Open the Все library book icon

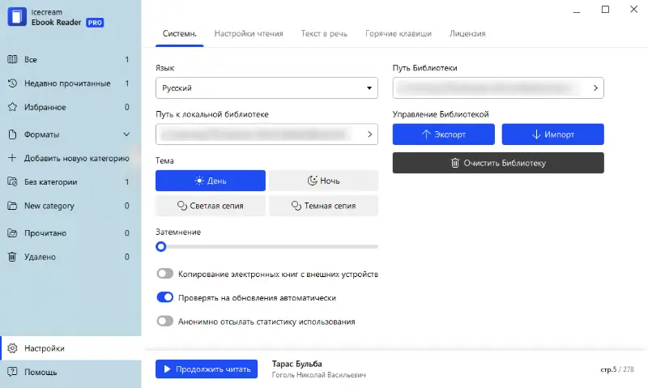pos(12,59)
